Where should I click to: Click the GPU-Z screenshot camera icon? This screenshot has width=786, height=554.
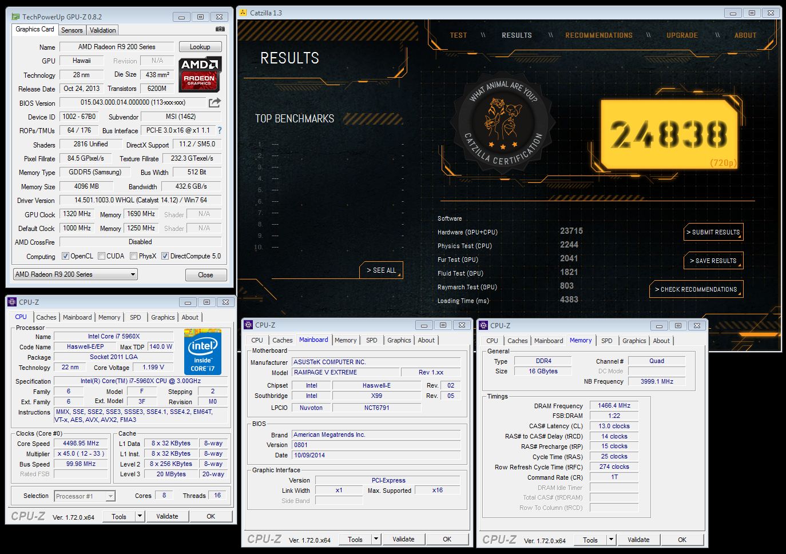tap(220, 29)
